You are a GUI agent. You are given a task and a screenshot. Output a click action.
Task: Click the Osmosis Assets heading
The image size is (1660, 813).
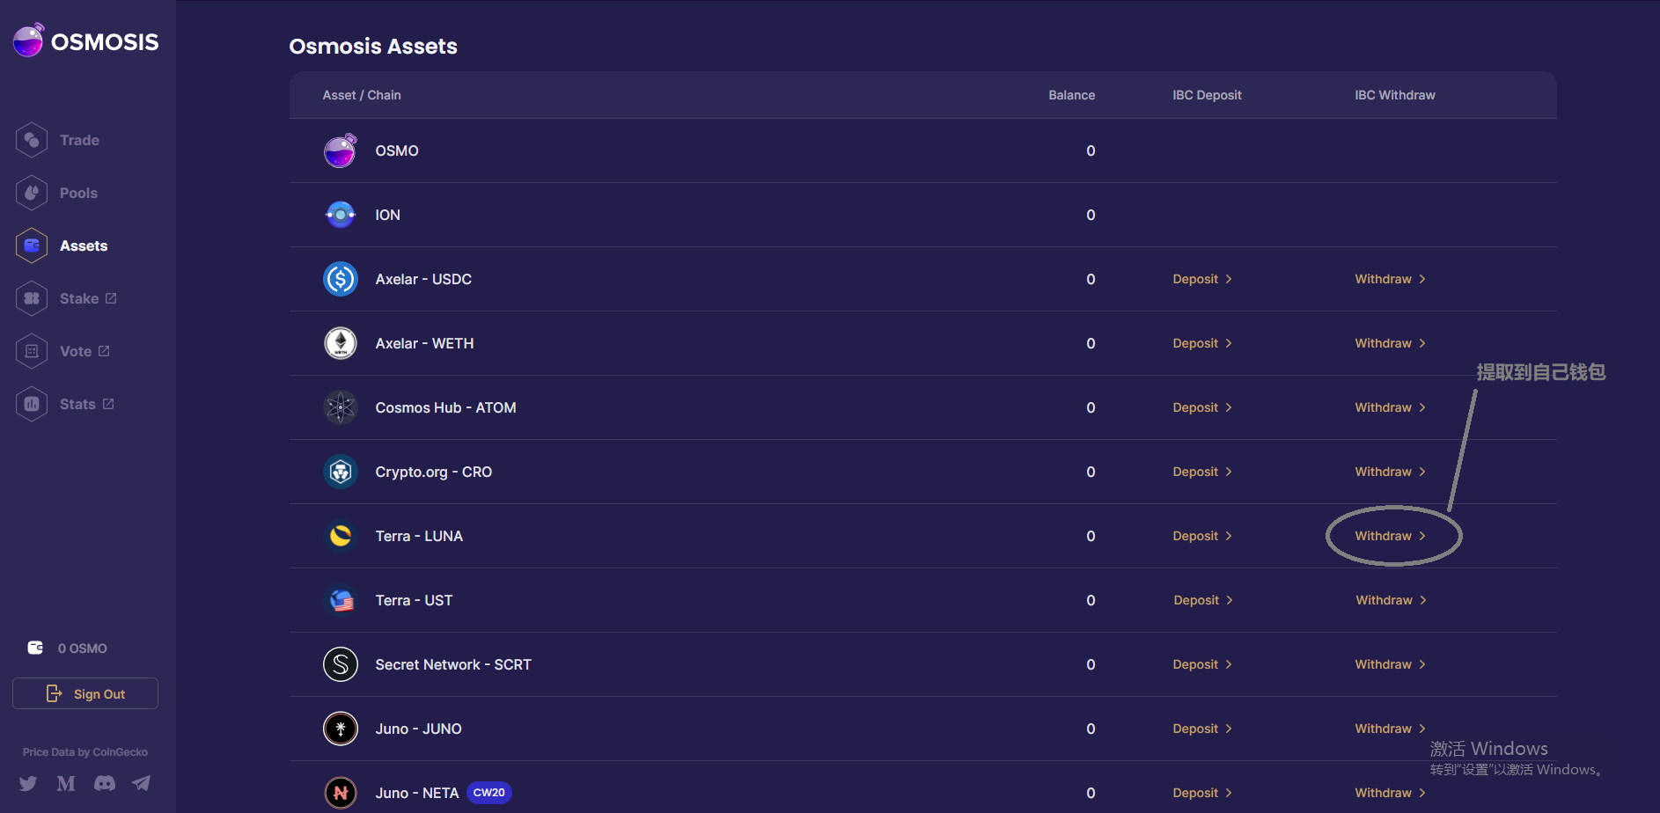(x=373, y=47)
